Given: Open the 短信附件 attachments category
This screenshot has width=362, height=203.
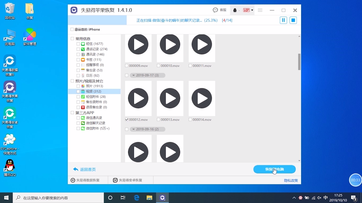Looking at the screenshot, I should pyautogui.click(x=96, y=97).
